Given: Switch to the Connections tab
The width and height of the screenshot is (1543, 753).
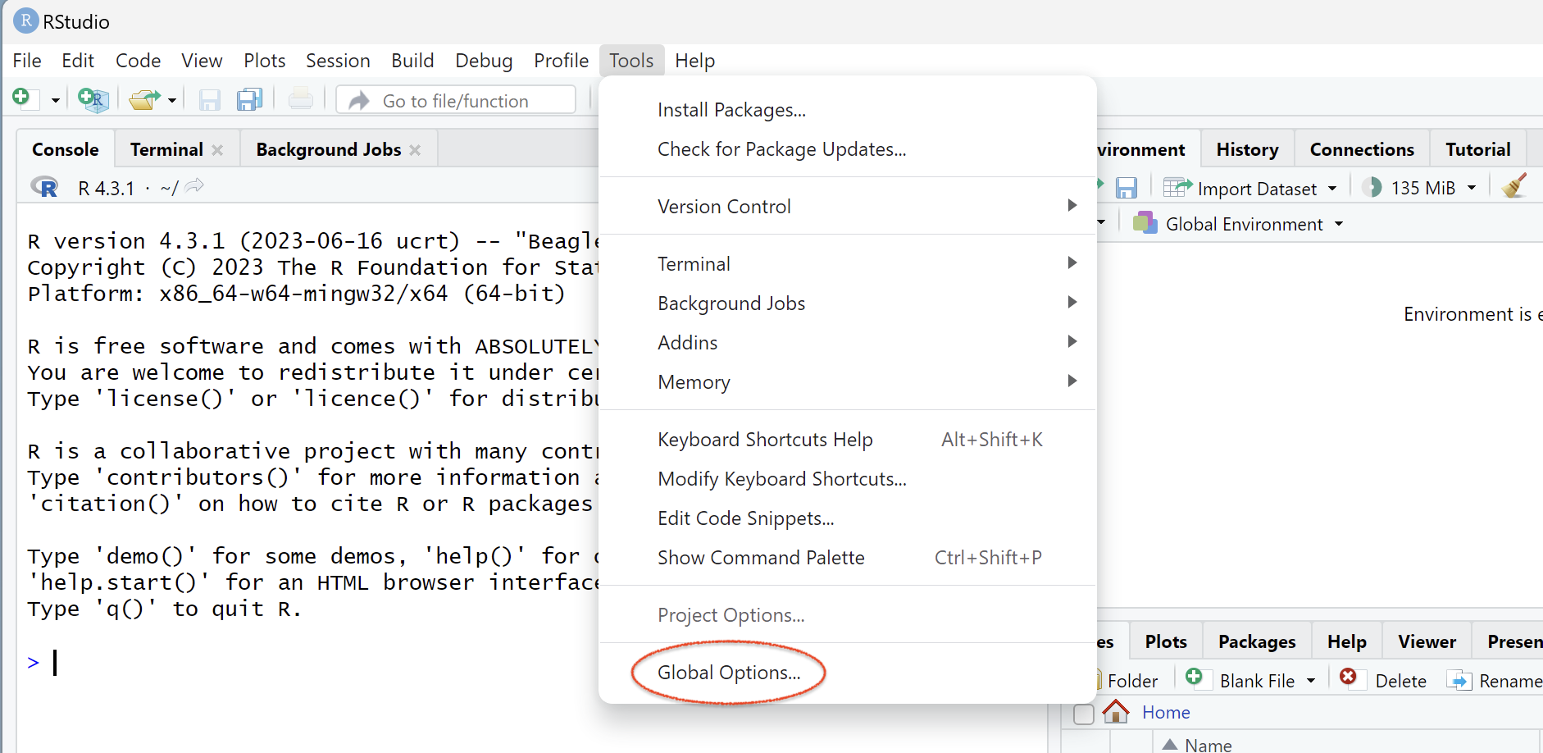Looking at the screenshot, I should 1362,149.
